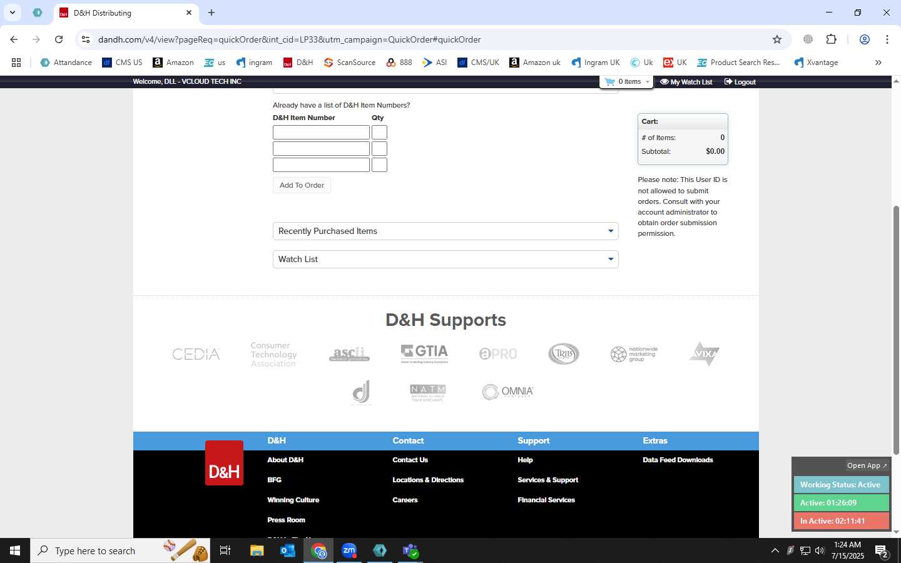Click the second D&H Item Number field
Viewport: 901px width, 563px height.
321,149
